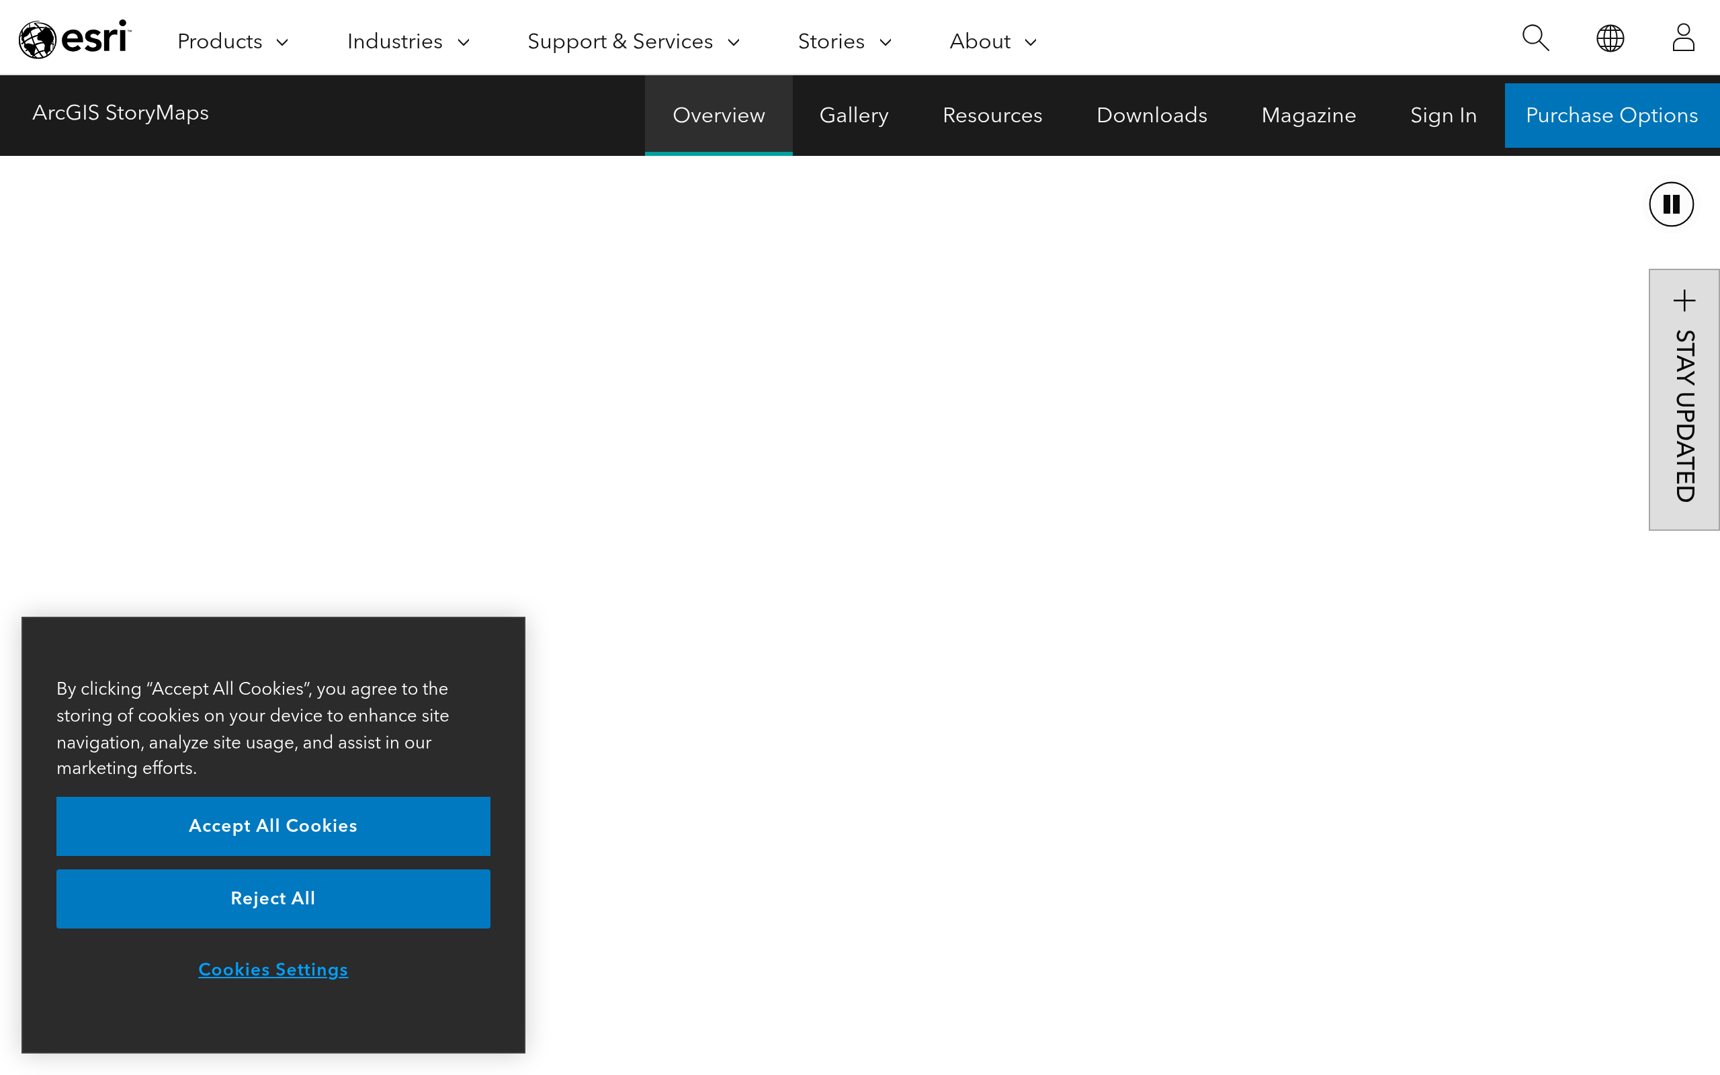The image size is (1720, 1075).
Task: Accept all cookies
Action: pos(273,826)
